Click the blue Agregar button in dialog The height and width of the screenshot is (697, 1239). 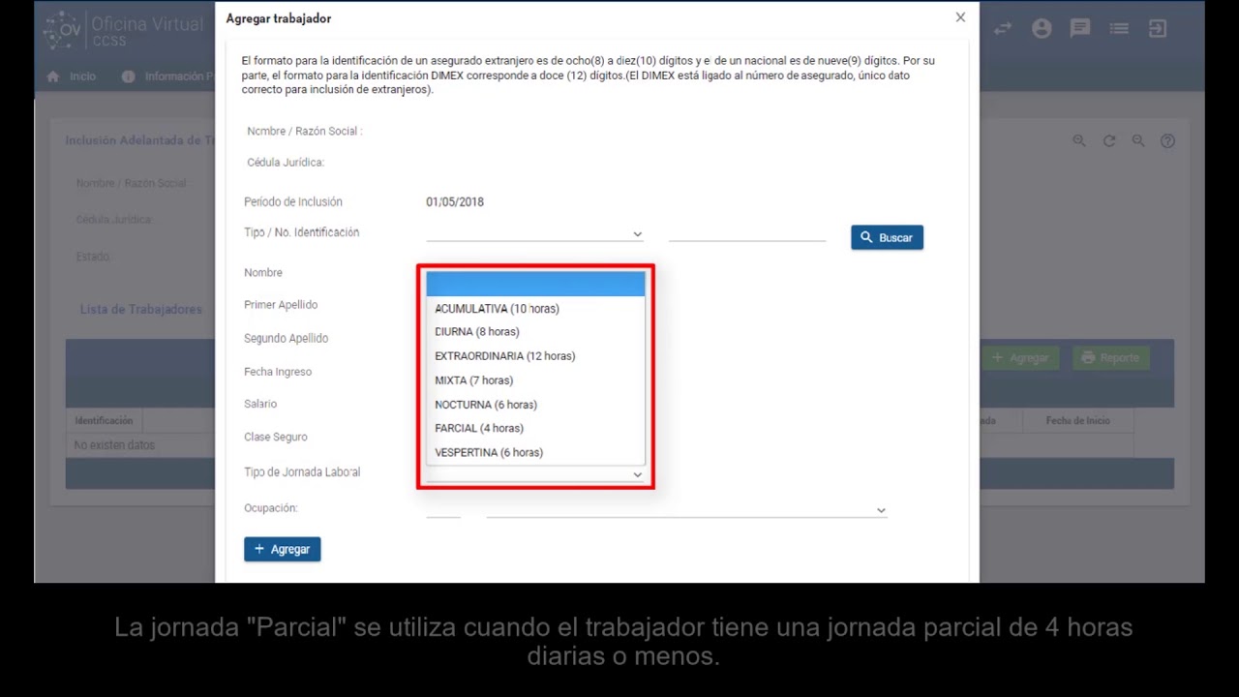(x=282, y=549)
